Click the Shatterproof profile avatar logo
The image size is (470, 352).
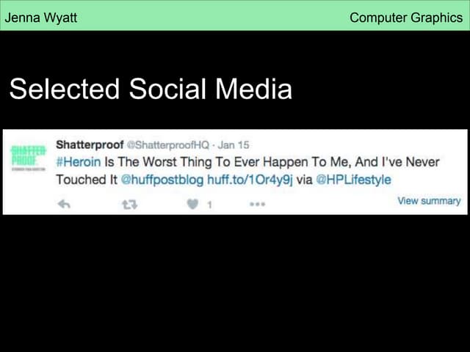click(29, 158)
